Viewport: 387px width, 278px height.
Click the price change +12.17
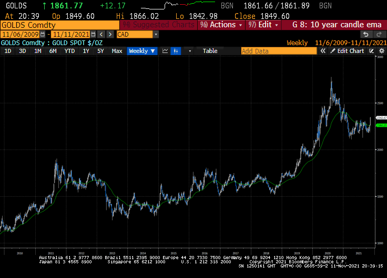(x=113, y=6)
